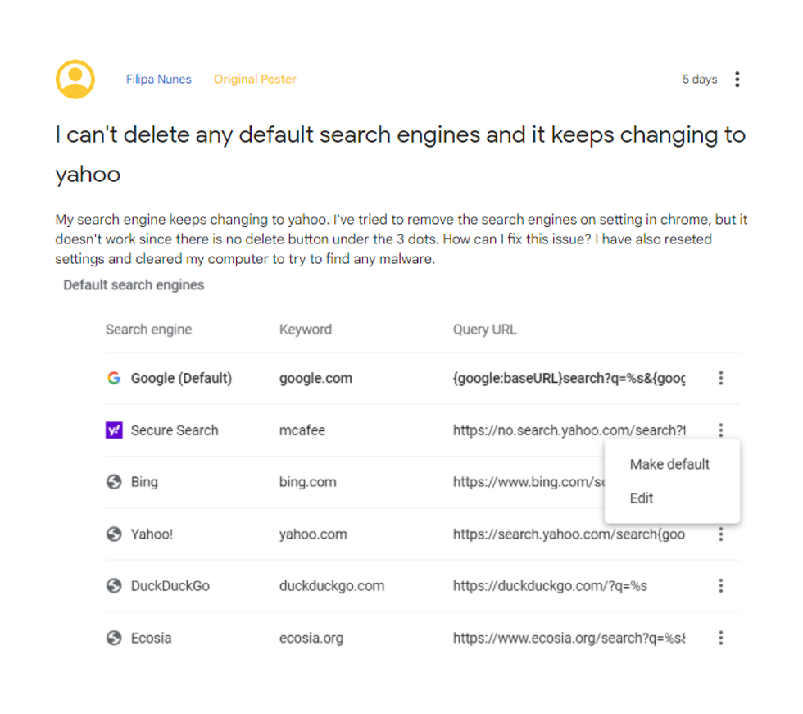
Task: Open more actions for Yahoo! row
Action: coord(721,534)
